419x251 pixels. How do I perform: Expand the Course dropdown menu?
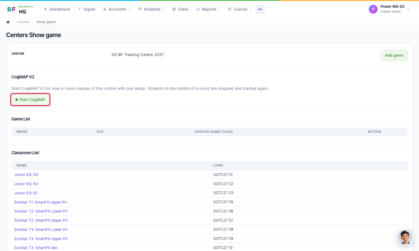(240, 9)
